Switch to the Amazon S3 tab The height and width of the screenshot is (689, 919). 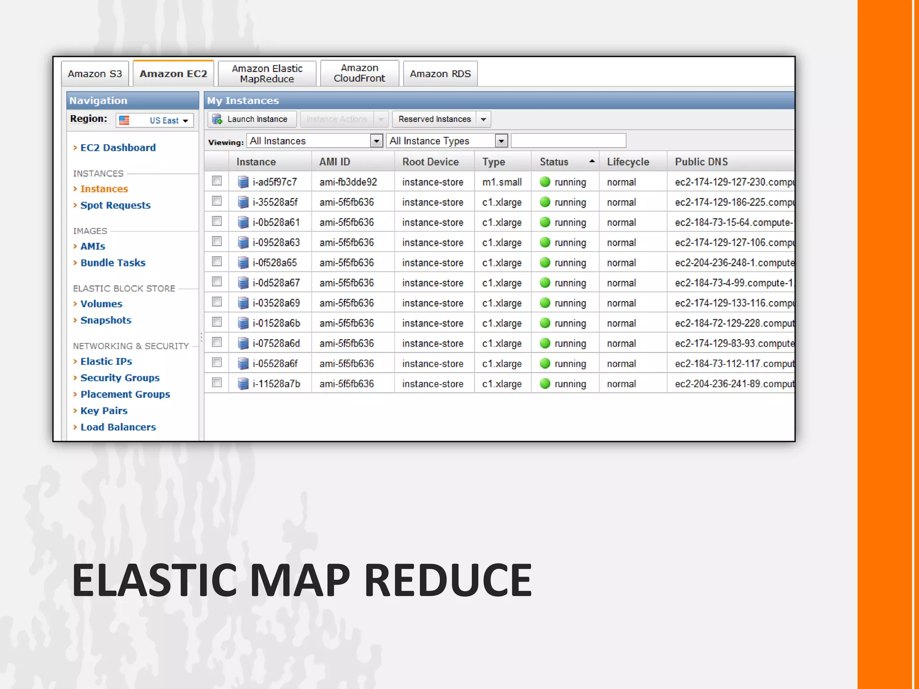[x=95, y=74]
